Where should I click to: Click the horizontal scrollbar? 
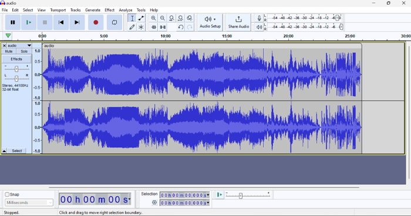[x=204, y=187]
